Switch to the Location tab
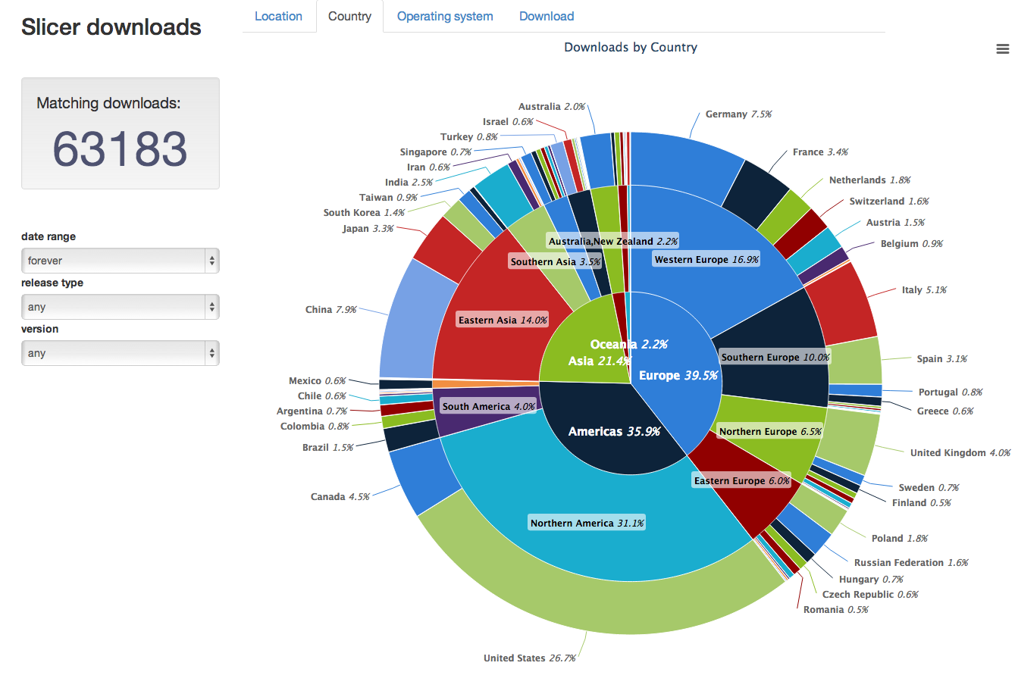The height and width of the screenshot is (694, 1018). [x=278, y=17]
